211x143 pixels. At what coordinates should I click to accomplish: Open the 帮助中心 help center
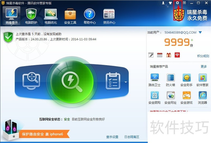[90, 16]
